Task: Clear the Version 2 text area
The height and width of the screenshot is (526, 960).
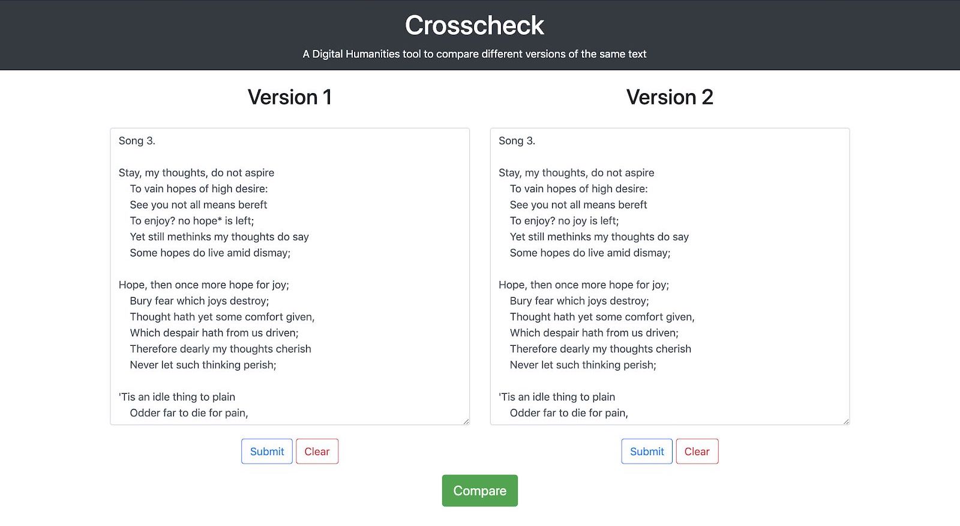Action: click(697, 452)
